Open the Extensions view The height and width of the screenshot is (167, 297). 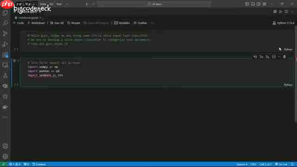(x=5, y=55)
